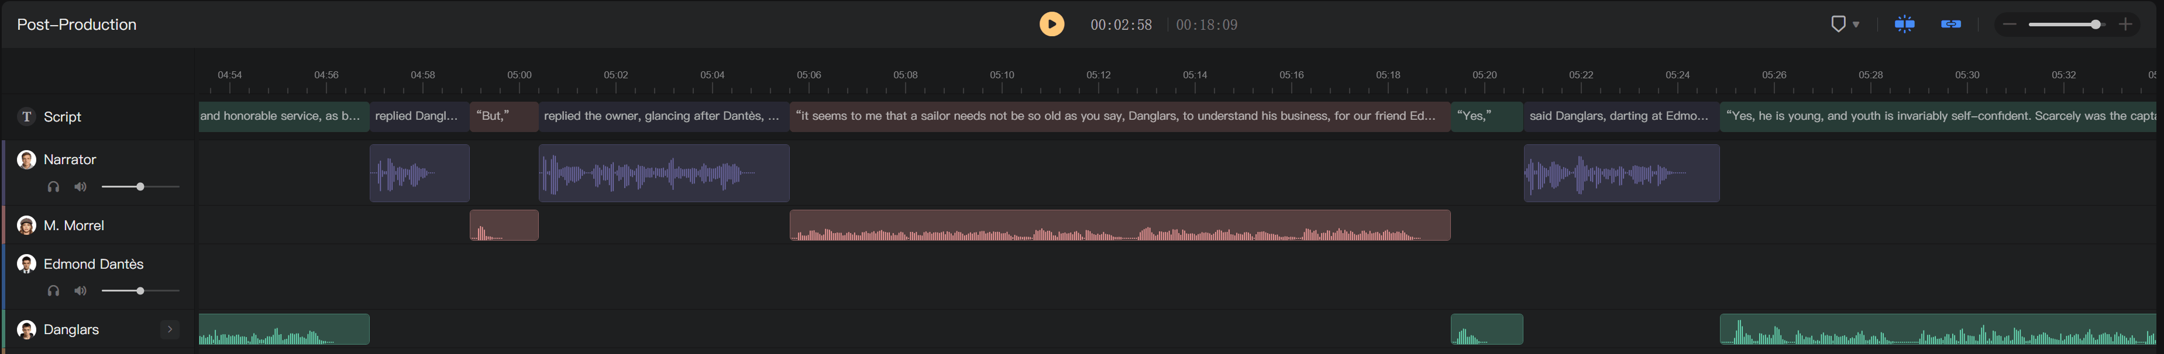2164x354 pixels.
Task: Solo Edmond Dantès with headphones icon
Action: coord(54,291)
